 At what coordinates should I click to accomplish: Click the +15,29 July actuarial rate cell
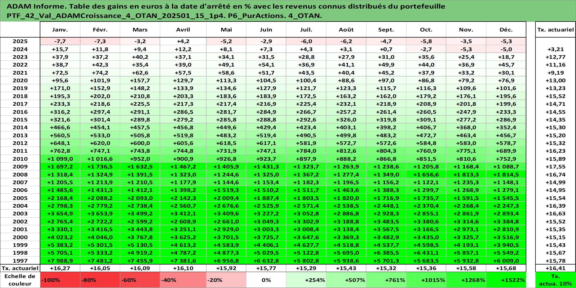306,268
